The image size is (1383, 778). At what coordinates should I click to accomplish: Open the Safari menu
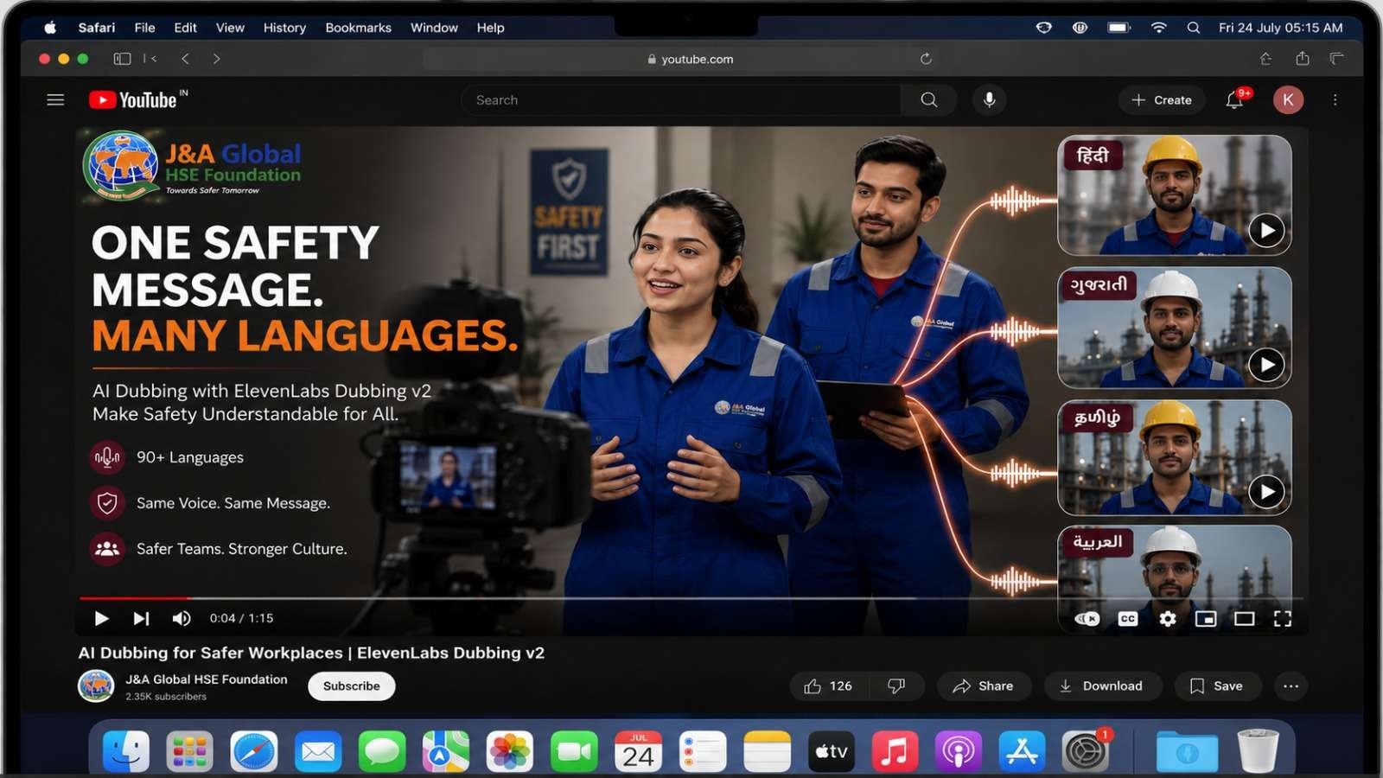point(97,28)
